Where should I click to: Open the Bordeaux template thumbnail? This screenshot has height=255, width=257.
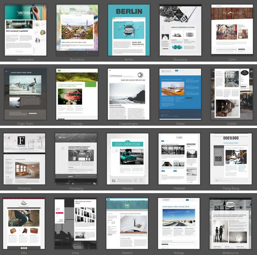tap(180, 30)
